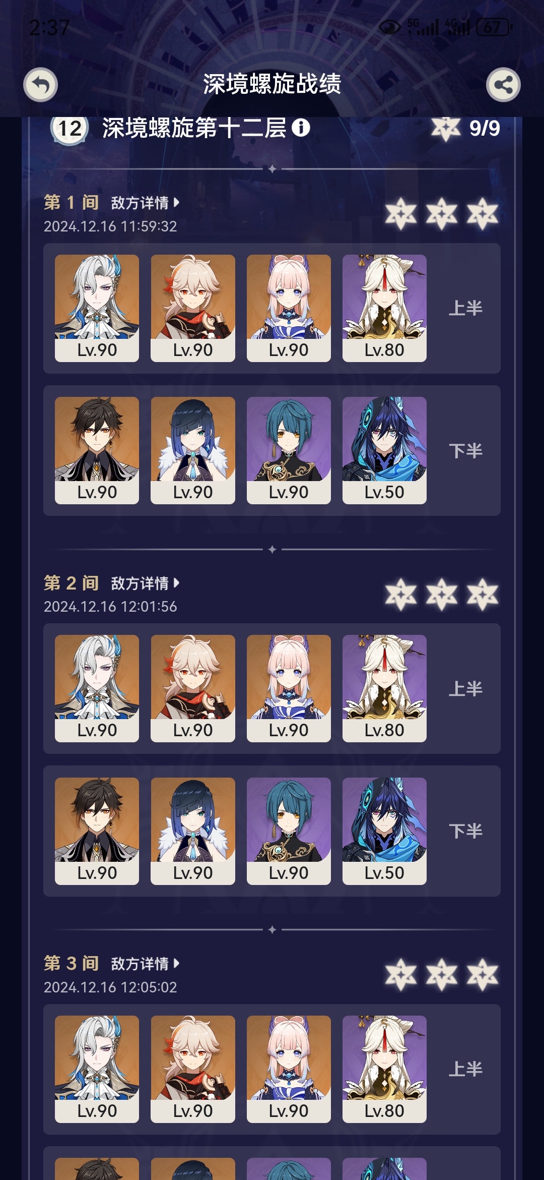Tap the first star of 第1间

coord(401,214)
